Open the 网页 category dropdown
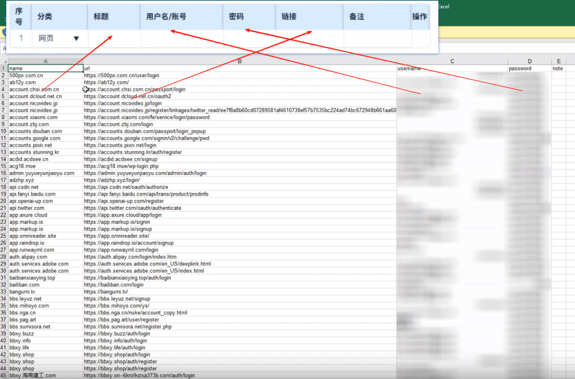The height and width of the screenshot is (379, 575). (x=76, y=39)
